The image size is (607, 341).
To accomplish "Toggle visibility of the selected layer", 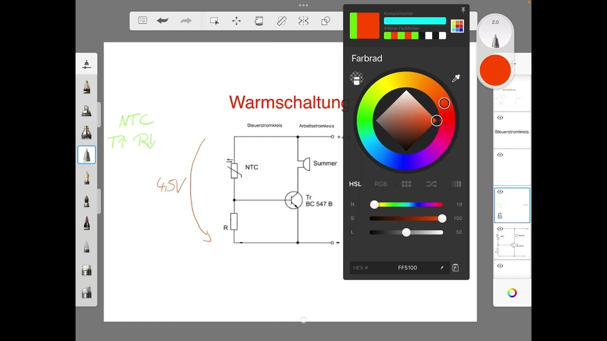I will [500, 192].
